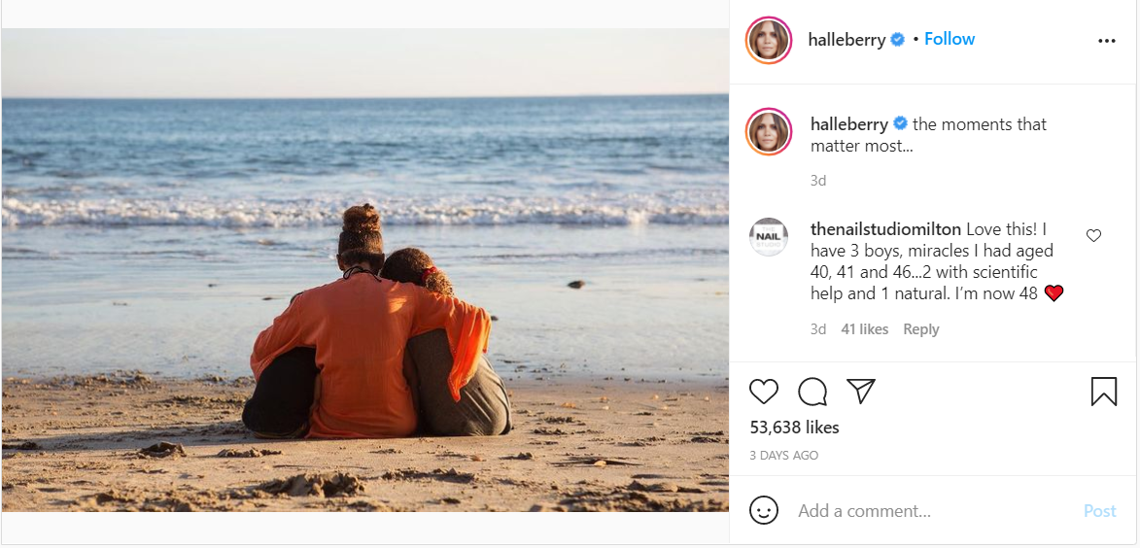The width and height of the screenshot is (1140, 548).
Task: Follow the halleberry account
Action: click(950, 39)
